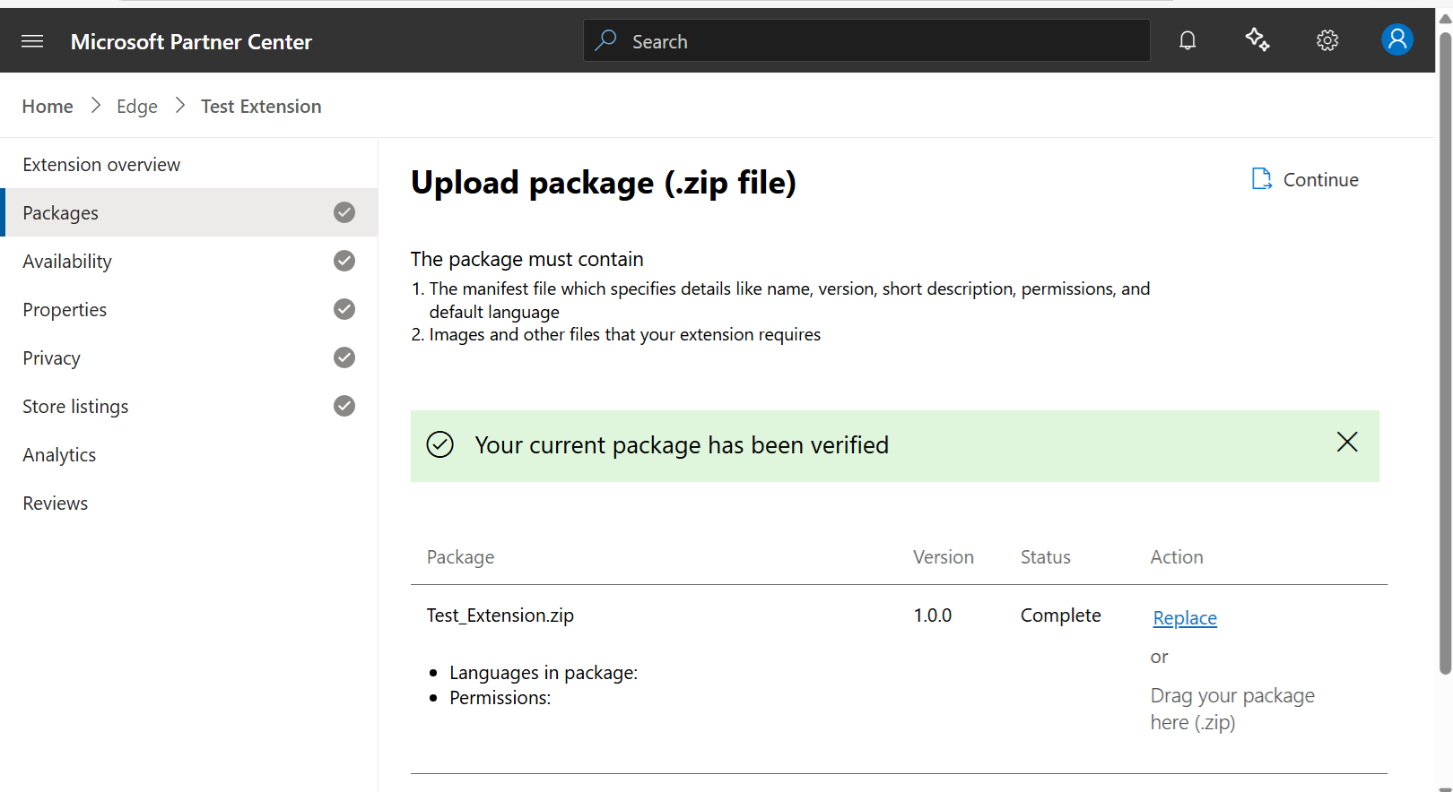Open Analytics in sidebar

point(189,454)
